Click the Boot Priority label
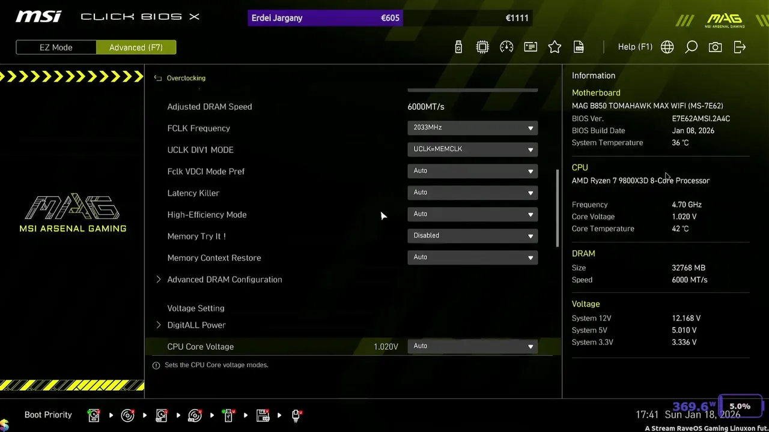 (x=48, y=415)
